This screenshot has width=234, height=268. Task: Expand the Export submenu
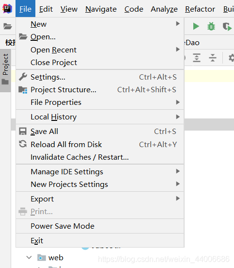click(x=100, y=199)
